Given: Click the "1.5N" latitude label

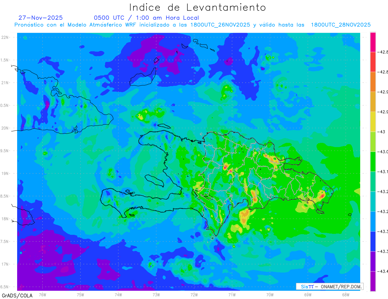Looking at the screenshot, I should [5, 60].
